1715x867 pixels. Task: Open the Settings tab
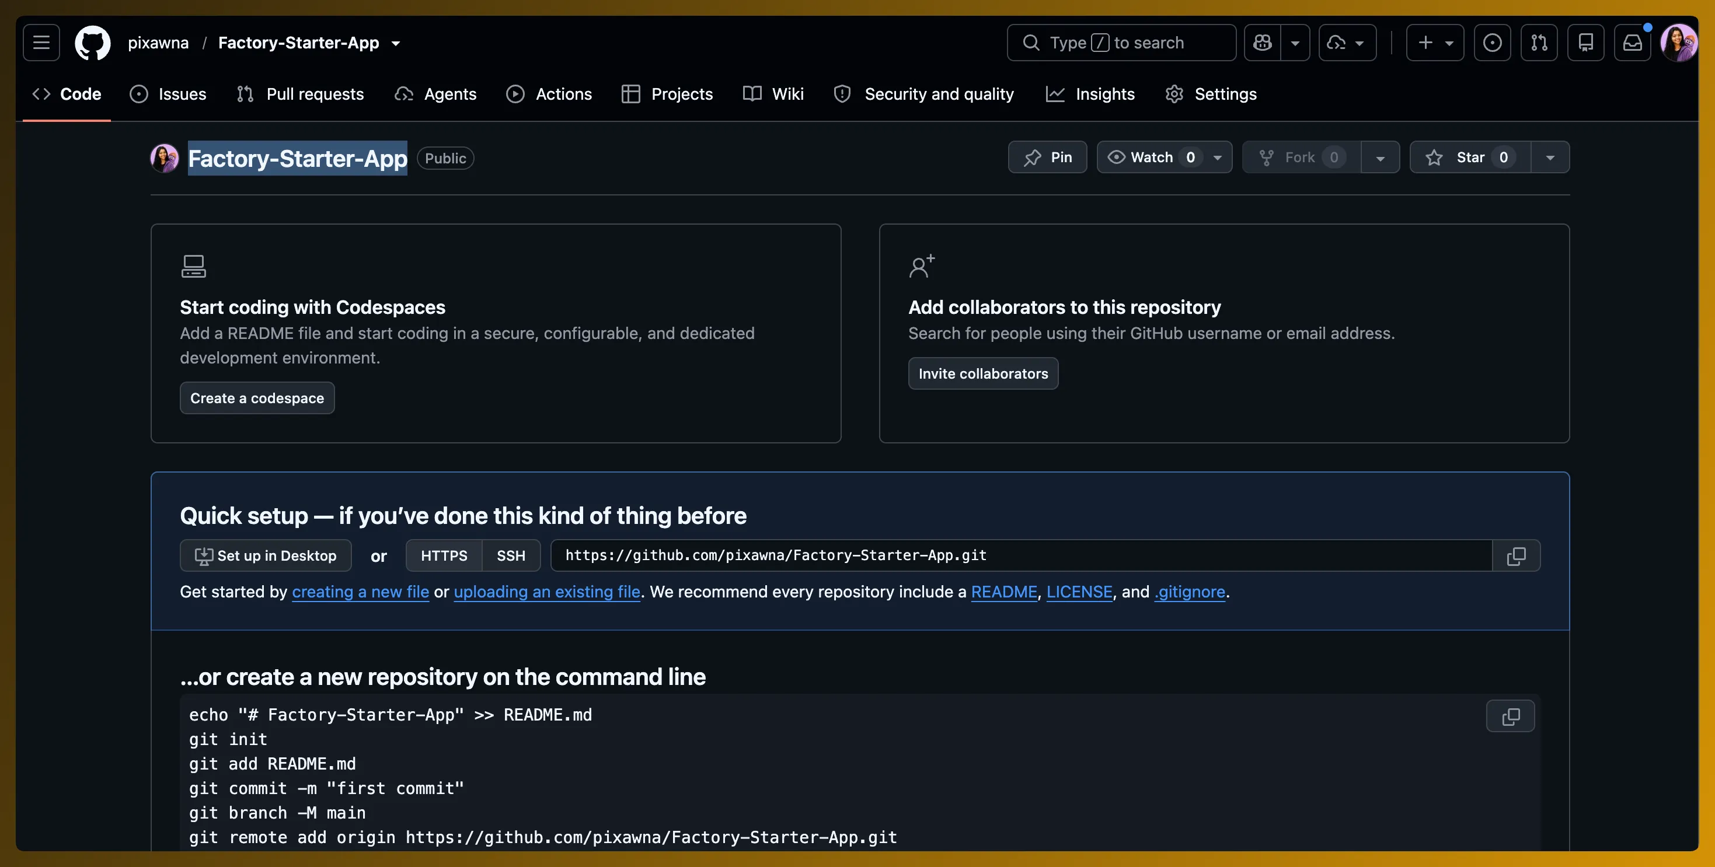point(1211,94)
